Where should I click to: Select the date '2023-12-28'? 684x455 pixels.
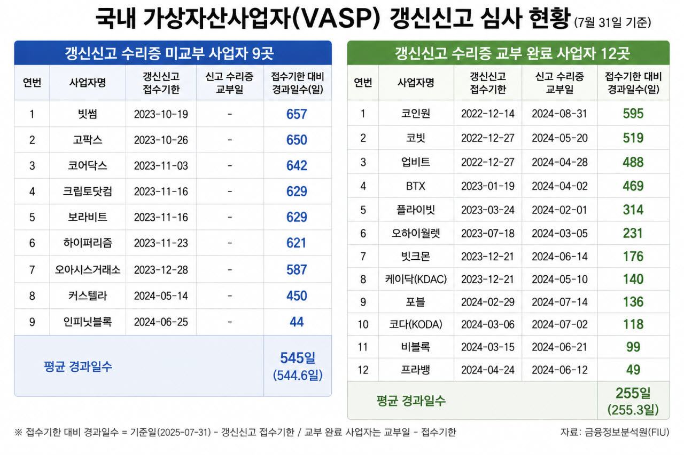161,269
